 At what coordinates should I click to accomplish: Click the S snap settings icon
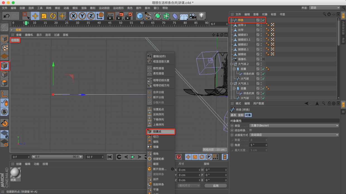(4, 112)
